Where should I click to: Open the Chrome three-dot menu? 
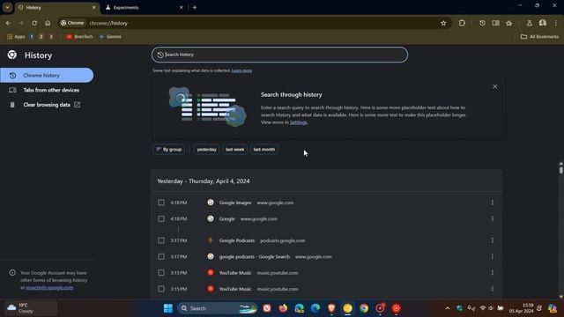[x=556, y=23]
